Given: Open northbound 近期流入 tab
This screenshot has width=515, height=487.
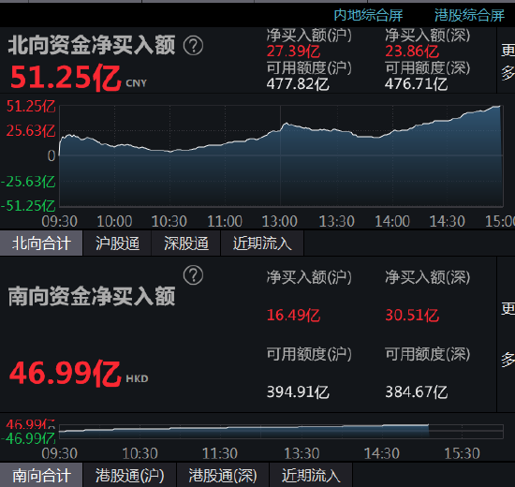Looking at the screenshot, I should pyautogui.click(x=262, y=243).
